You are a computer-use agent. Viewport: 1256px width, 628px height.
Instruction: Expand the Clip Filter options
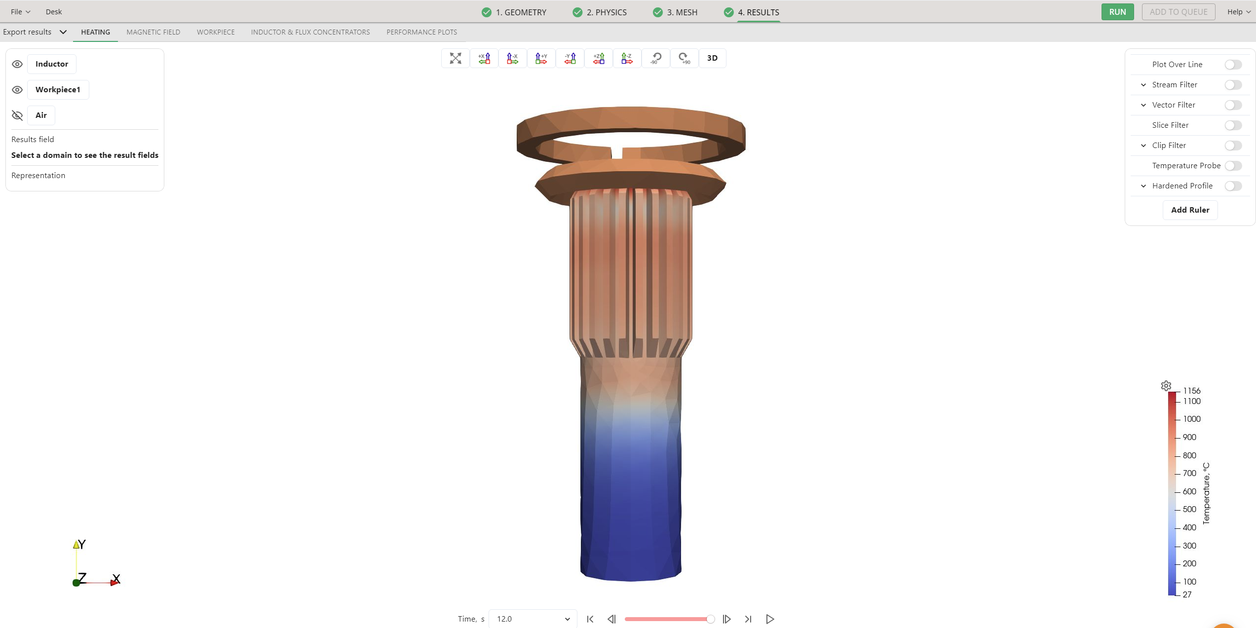1143,146
